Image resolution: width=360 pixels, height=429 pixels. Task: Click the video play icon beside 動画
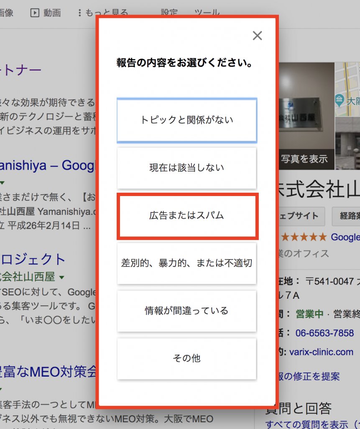click(x=35, y=13)
